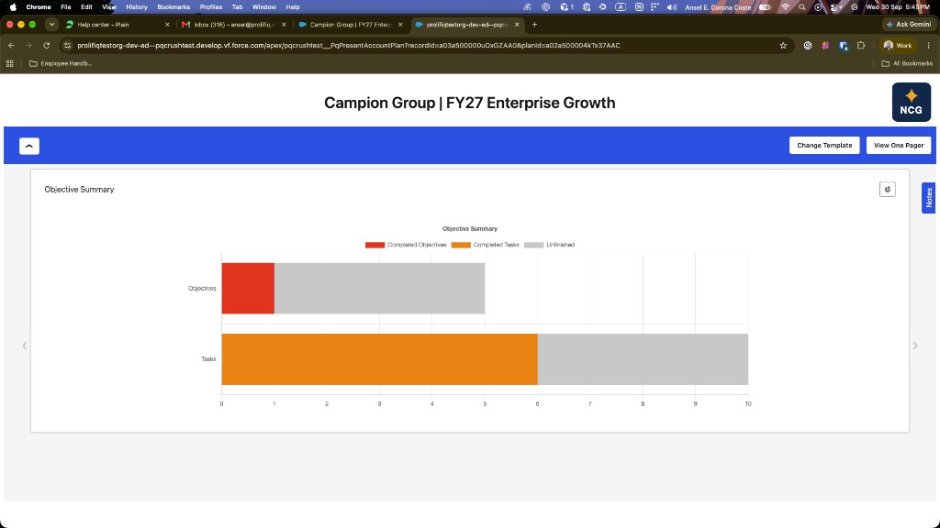The height and width of the screenshot is (528, 940).
Task: Click the S-shaped extension icon in toolbar
Action: (808, 46)
